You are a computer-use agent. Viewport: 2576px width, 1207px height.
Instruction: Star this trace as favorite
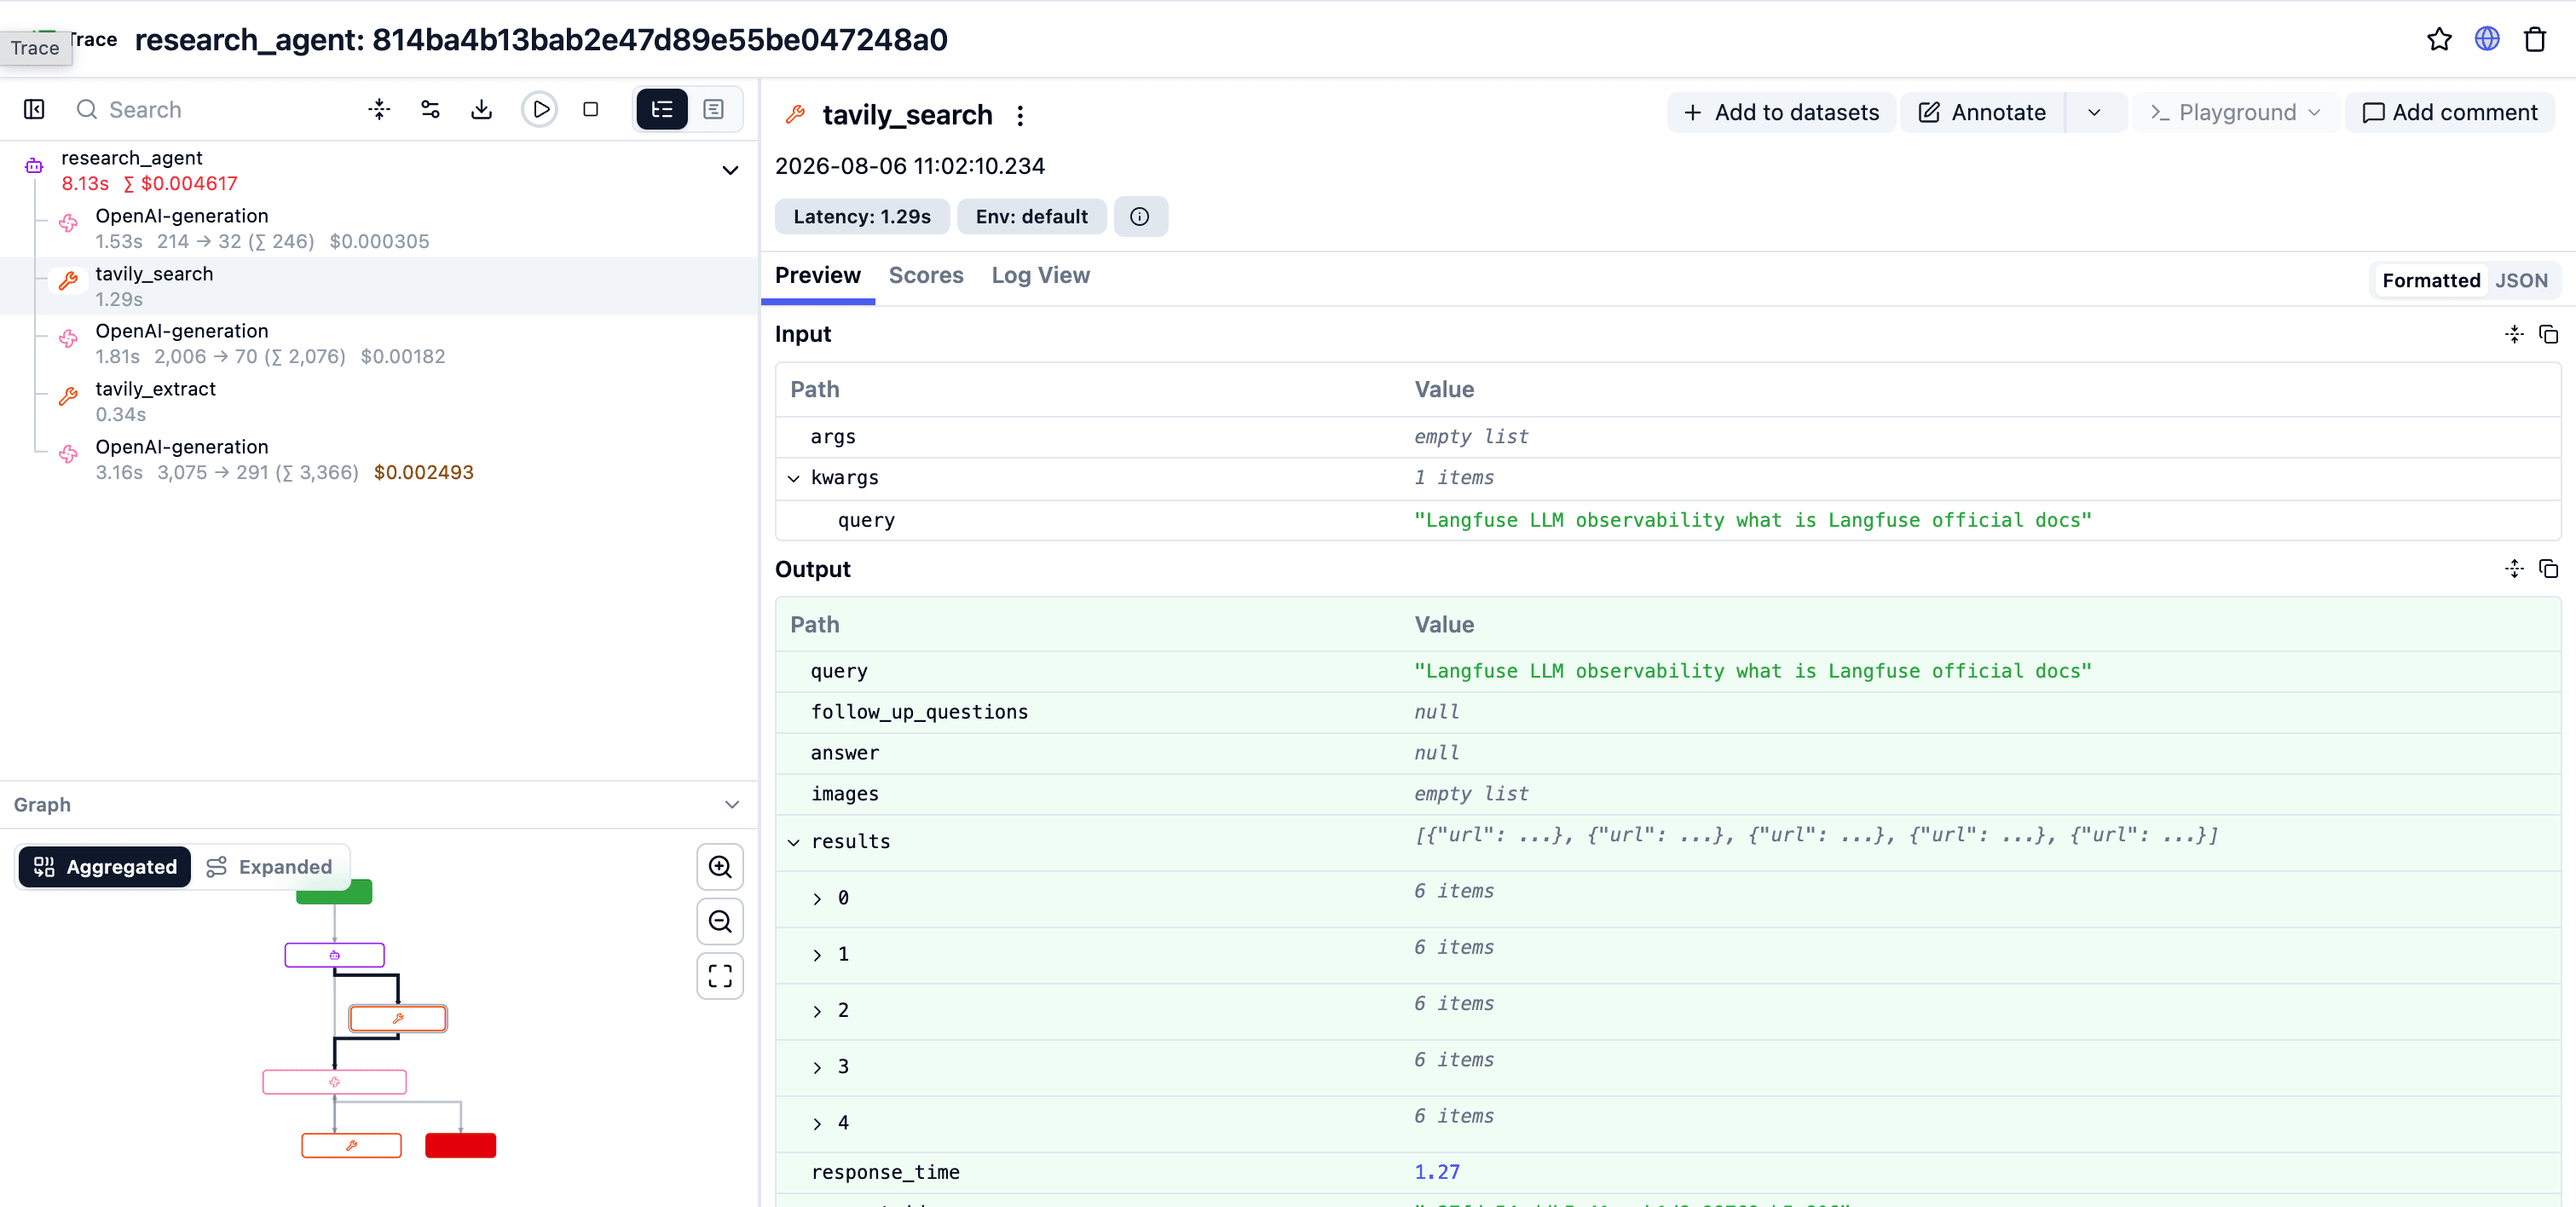point(2439,39)
